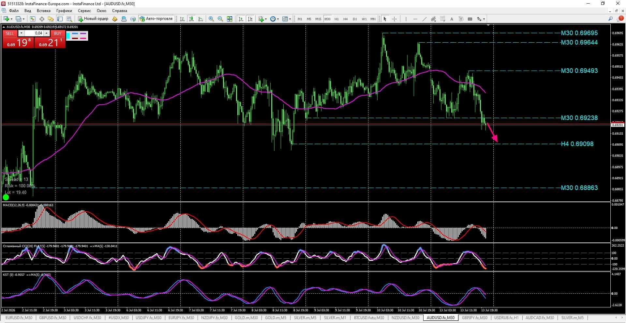Switch to the EURUSD.fx,M30 chart tab
The width and height of the screenshot is (626, 323).
coord(19,318)
